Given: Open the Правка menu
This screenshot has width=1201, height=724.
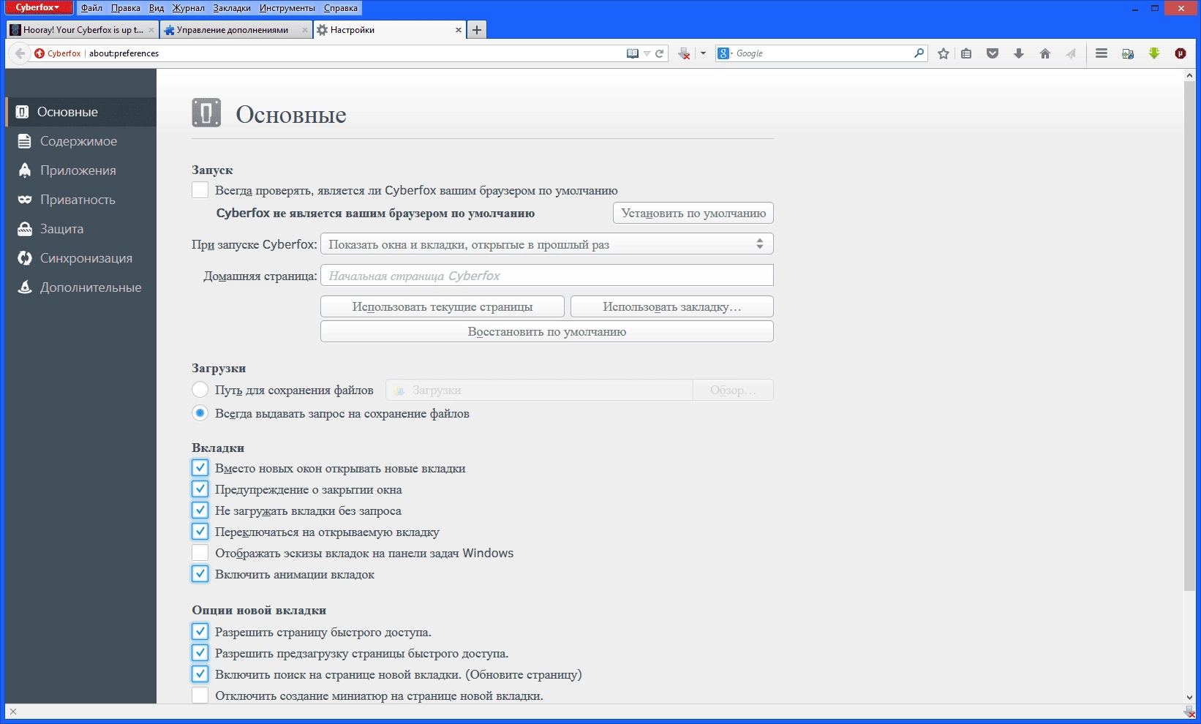Looking at the screenshot, I should [x=126, y=8].
